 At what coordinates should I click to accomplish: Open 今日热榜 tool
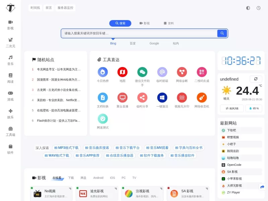(103, 75)
